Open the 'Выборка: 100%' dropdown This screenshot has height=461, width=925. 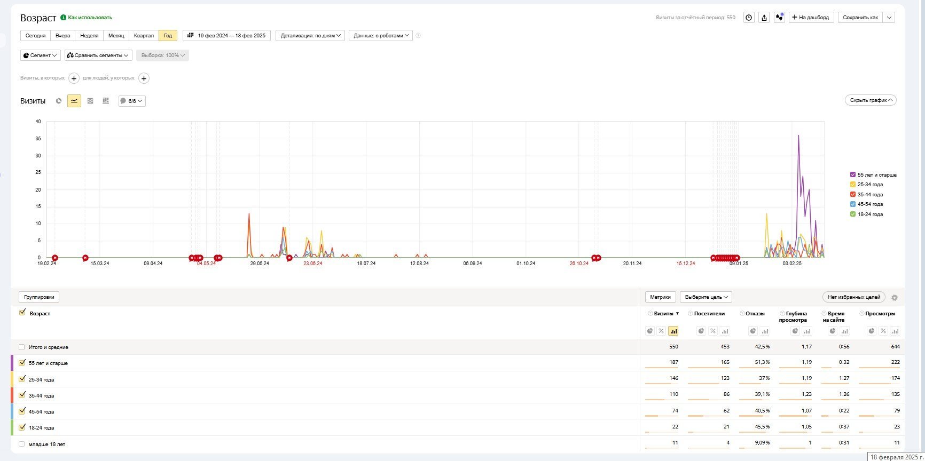coord(163,55)
